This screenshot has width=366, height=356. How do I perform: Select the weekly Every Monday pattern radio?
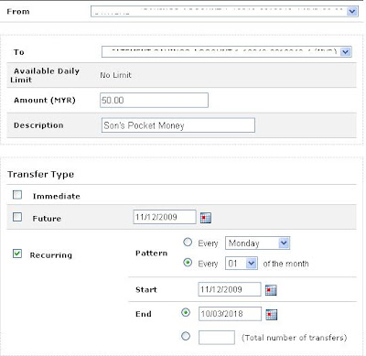coord(188,243)
